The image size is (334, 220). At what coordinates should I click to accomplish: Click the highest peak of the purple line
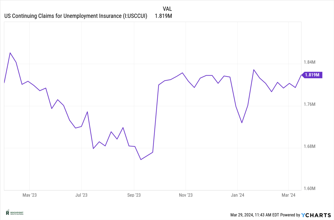pos(10,53)
